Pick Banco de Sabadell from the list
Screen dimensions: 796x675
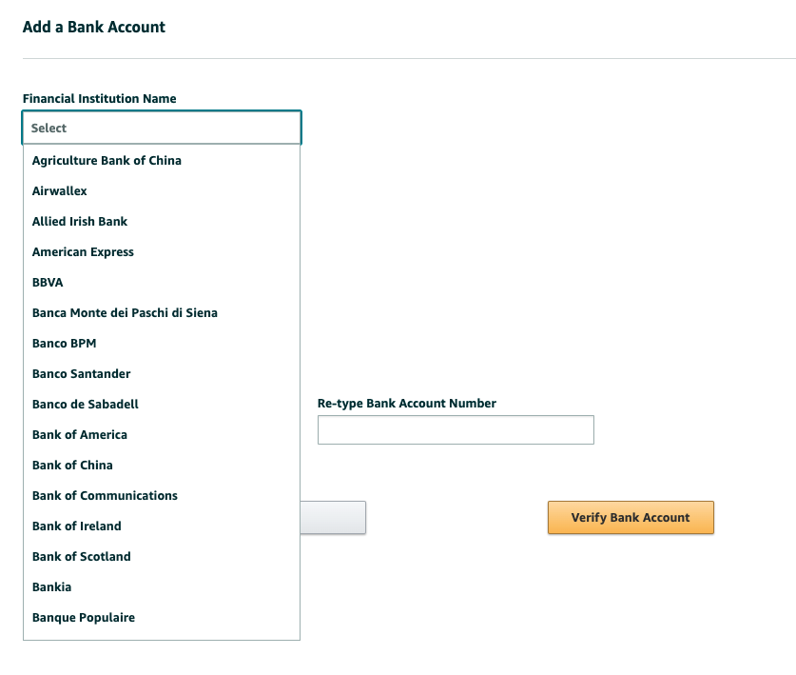tap(84, 404)
